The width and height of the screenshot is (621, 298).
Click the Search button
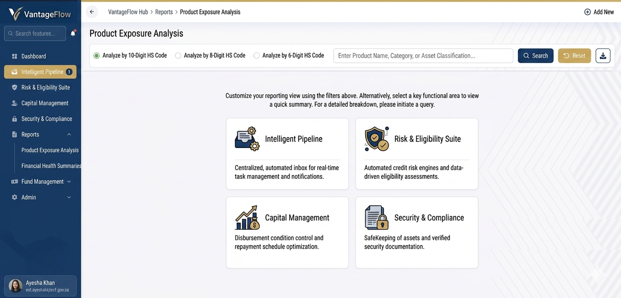[x=535, y=56]
